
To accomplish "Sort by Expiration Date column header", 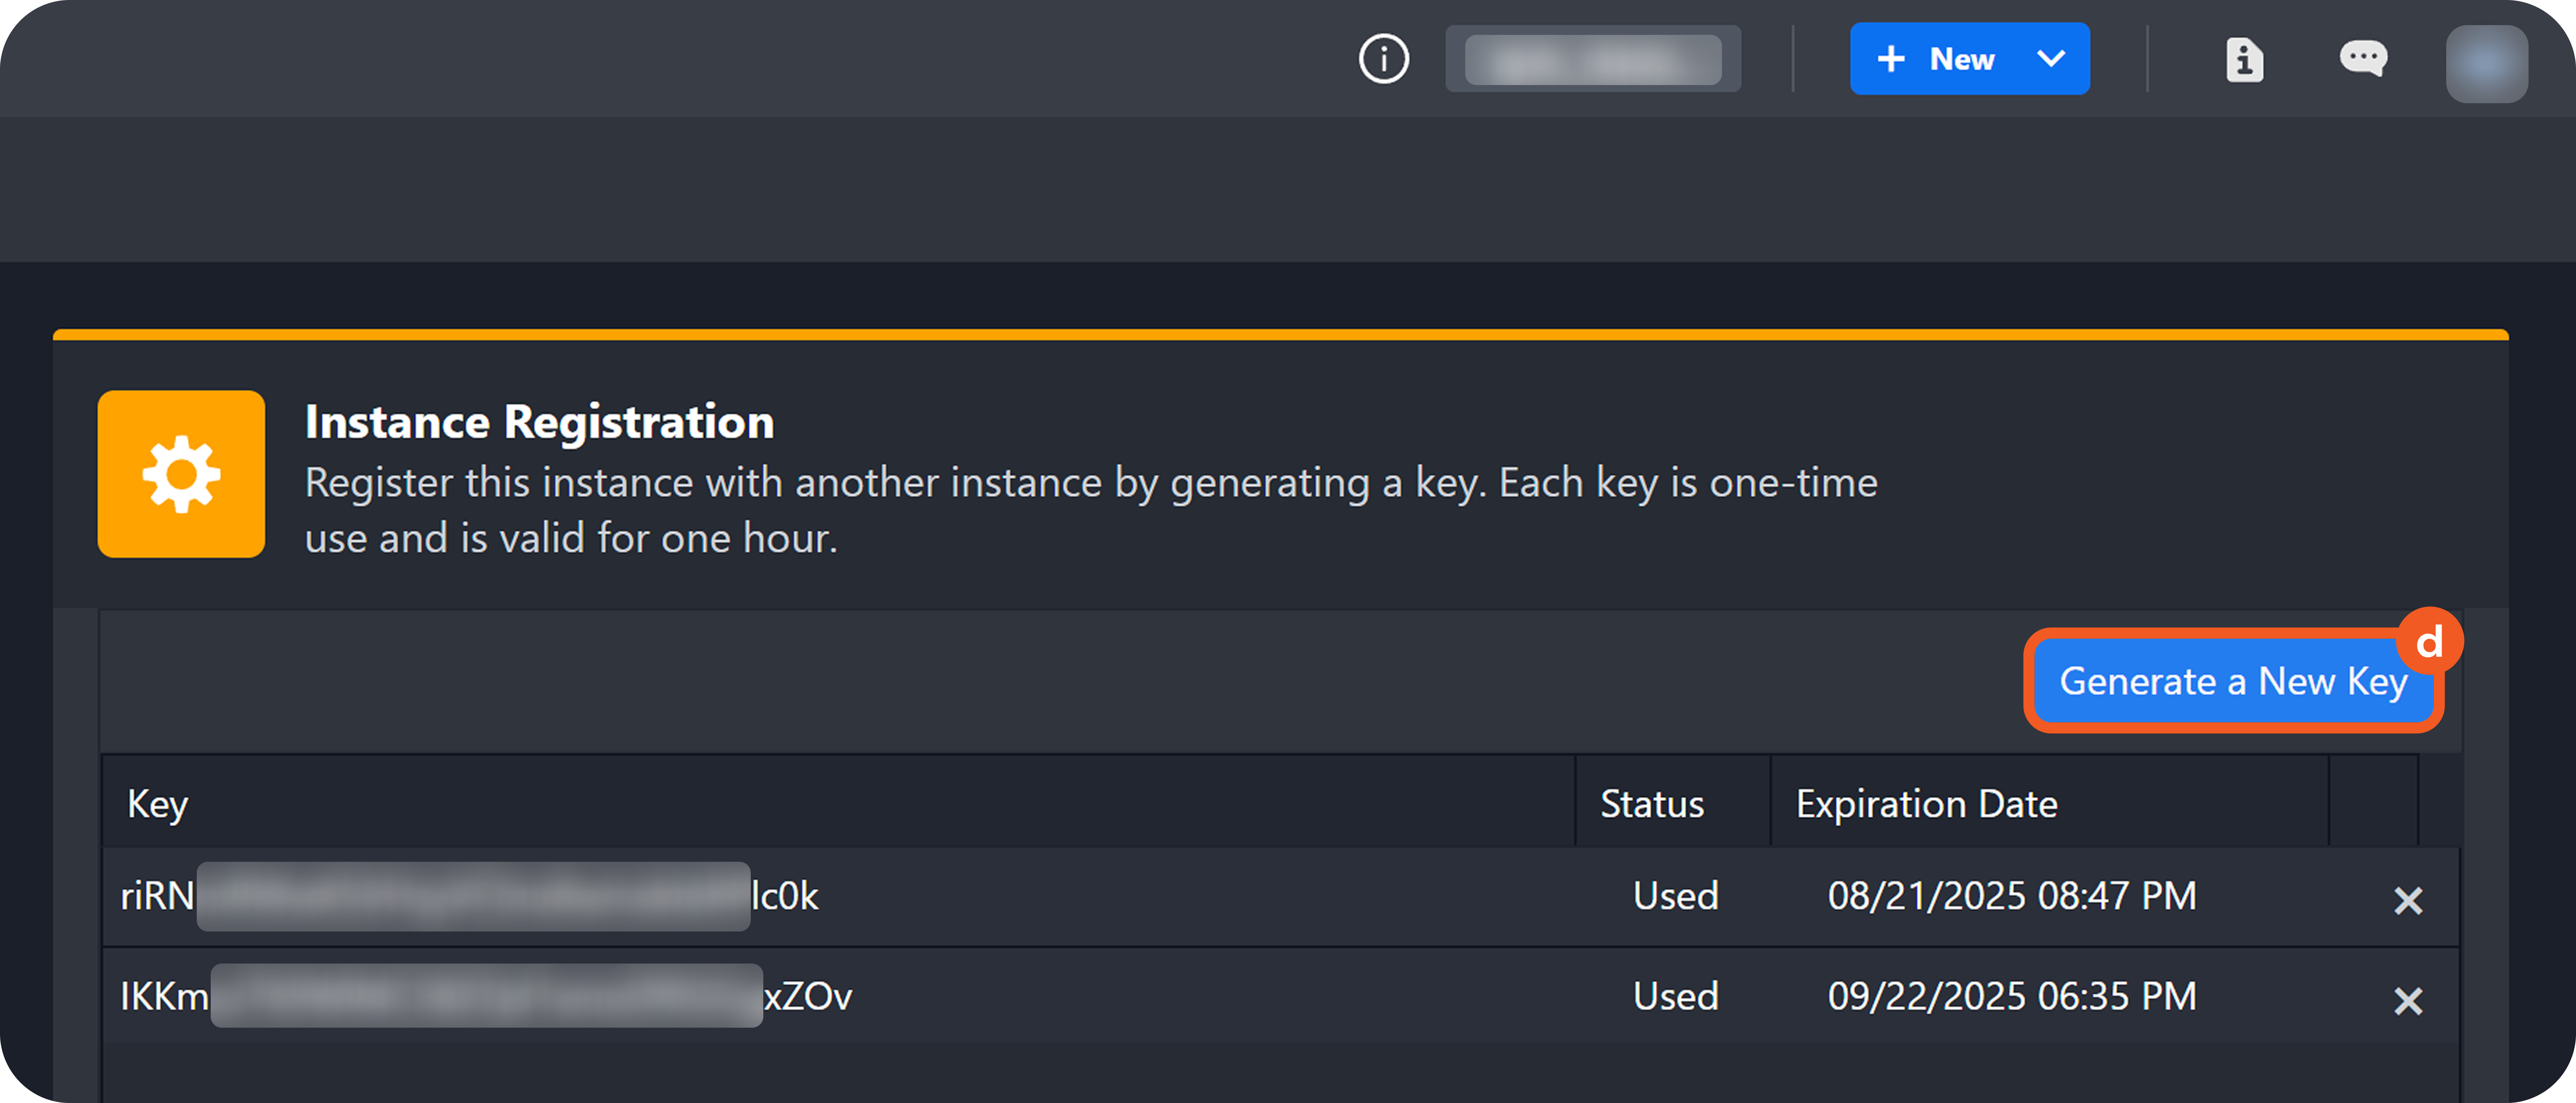I will [1926, 804].
